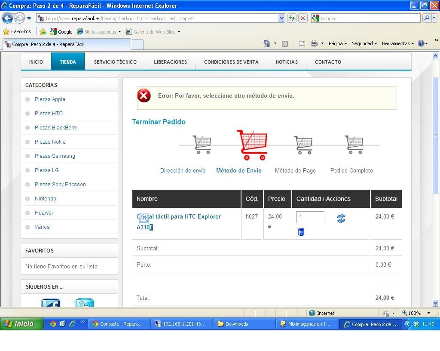Open CONTACTO page

click(x=328, y=62)
